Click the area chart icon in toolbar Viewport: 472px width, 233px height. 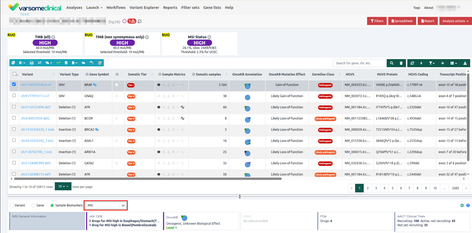click(83, 63)
